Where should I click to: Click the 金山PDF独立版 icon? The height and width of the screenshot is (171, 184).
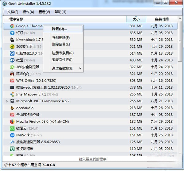(x=12, y=115)
